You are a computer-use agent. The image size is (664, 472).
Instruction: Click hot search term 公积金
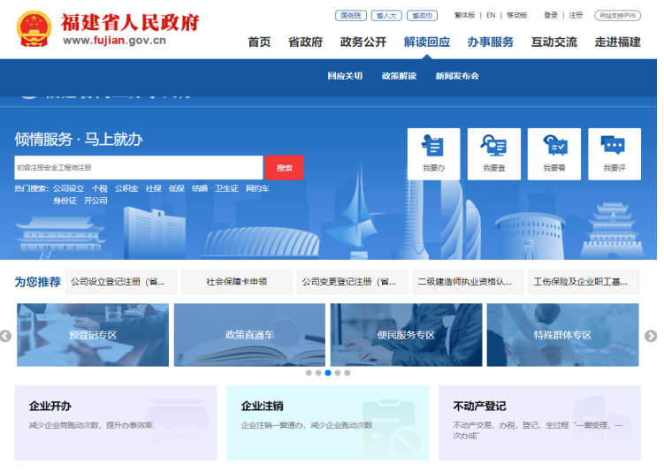point(126,188)
